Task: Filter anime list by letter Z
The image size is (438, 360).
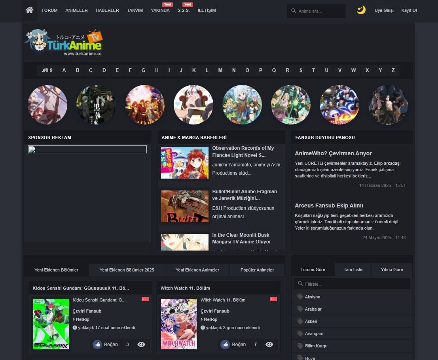Action: pyautogui.click(x=393, y=70)
